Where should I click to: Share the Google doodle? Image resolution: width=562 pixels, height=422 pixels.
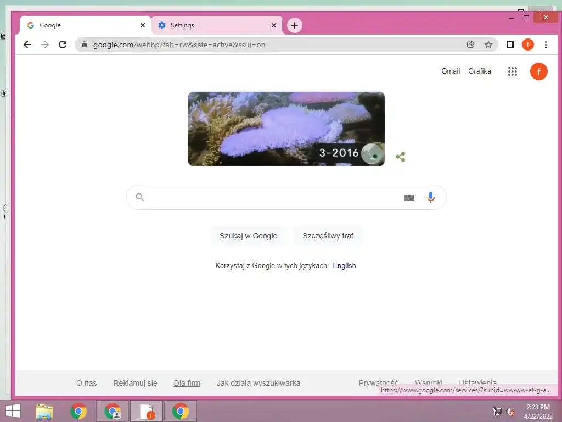tap(400, 157)
